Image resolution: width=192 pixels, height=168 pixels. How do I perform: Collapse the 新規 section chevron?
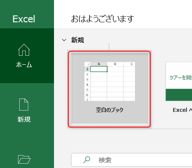click(64, 40)
